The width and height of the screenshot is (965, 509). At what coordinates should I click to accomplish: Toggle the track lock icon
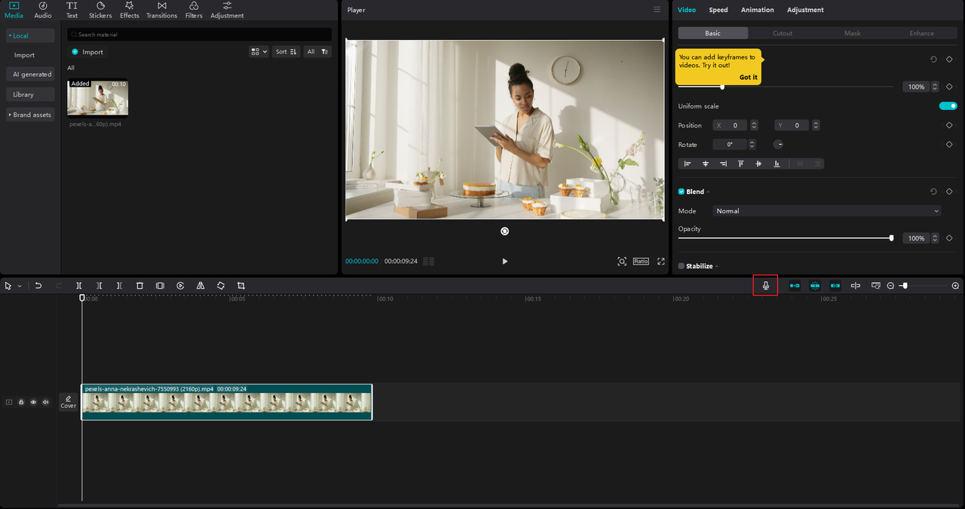pyautogui.click(x=21, y=402)
